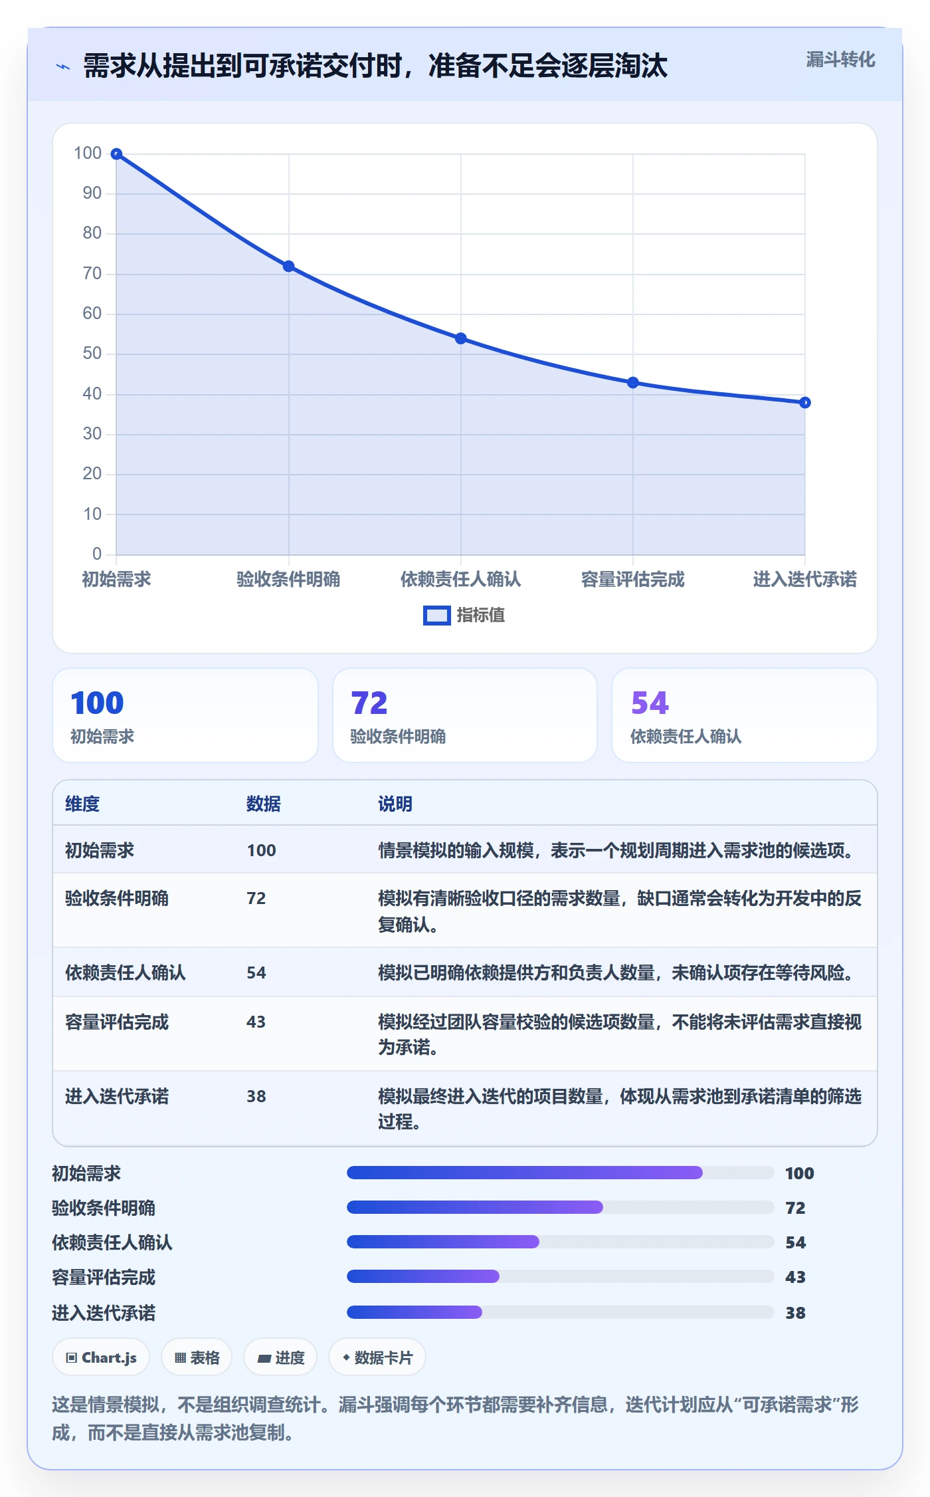Image resolution: width=930 pixels, height=1497 pixels.
Task: Open the 72 验收条件明确 data card
Action: tap(465, 715)
